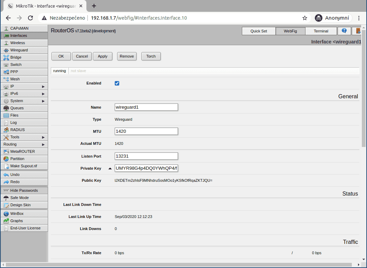Image resolution: width=367 pixels, height=268 pixels.
Task: Open the End-User License icon
Action: [x=6, y=228]
